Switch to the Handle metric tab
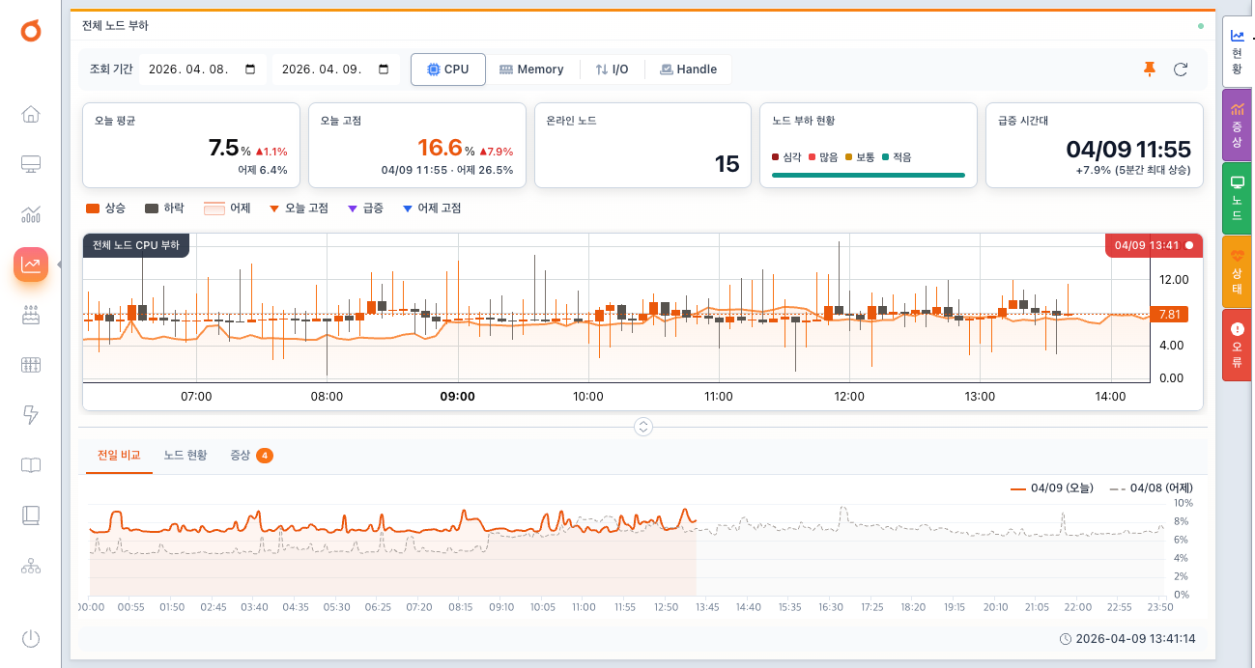Image resolution: width=1255 pixels, height=668 pixels. pos(688,70)
